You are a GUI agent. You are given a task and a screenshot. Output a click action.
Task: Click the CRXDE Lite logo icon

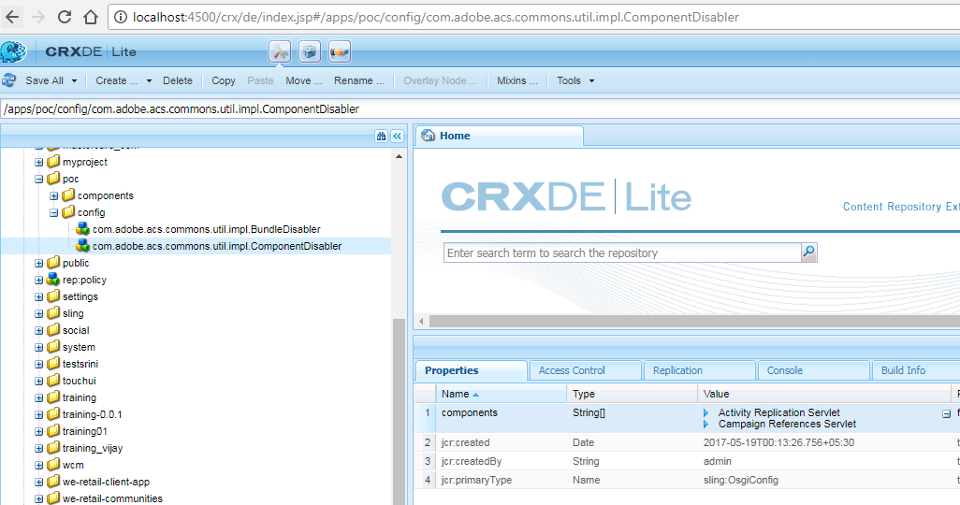[13, 52]
